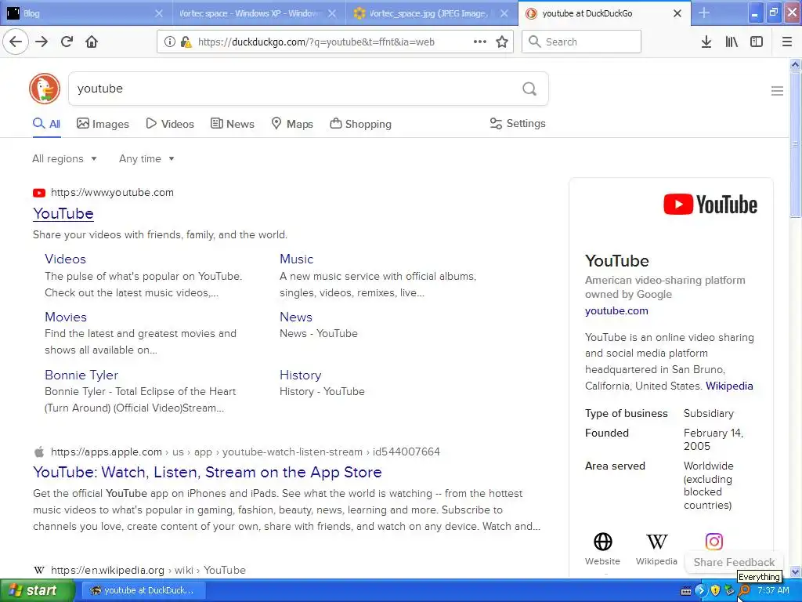Image resolution: width=802 pixels, height=602 pixels.
Task: Click the DuckDuckGo duck logo
Action: (45, 88)
